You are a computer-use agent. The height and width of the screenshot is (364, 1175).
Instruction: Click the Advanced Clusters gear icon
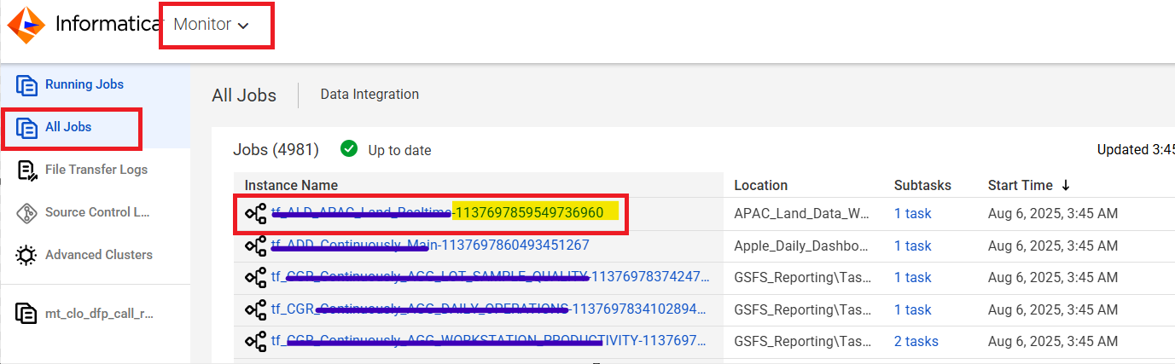pyautogui.click(x=26, y=255)
